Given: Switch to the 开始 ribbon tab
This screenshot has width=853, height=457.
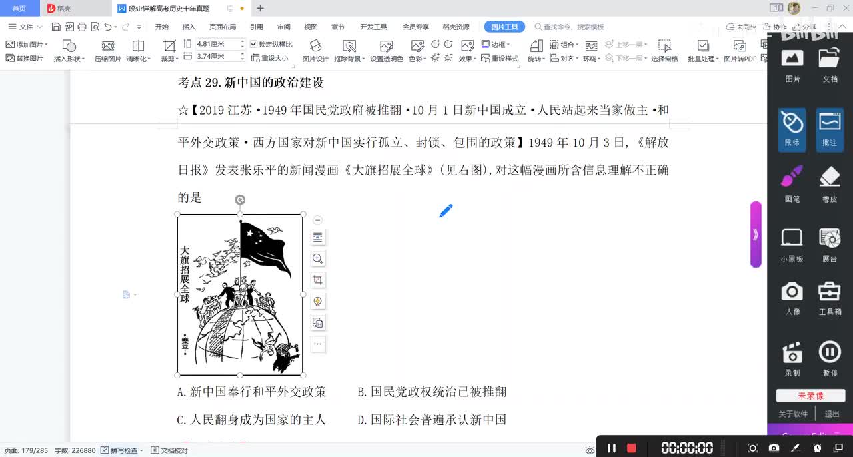Looking at the screenshot, I should 162,27.
